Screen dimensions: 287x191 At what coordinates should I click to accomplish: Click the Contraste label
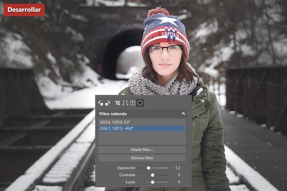click(127, 175)
